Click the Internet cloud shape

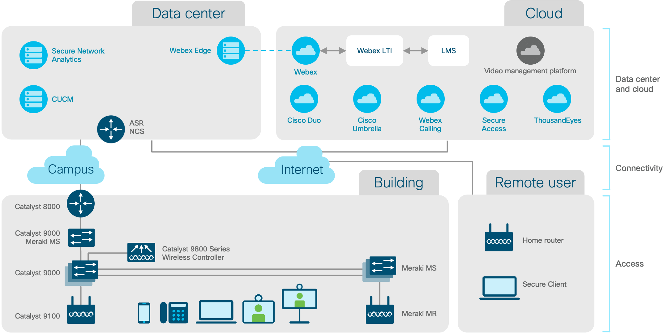(x=296, y=165)
